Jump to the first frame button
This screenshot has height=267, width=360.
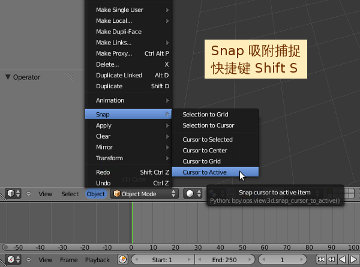[x=320, y=260]
